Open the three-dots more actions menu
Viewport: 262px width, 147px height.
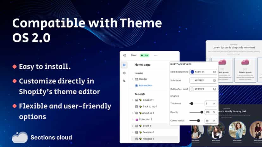pos(156,55)
